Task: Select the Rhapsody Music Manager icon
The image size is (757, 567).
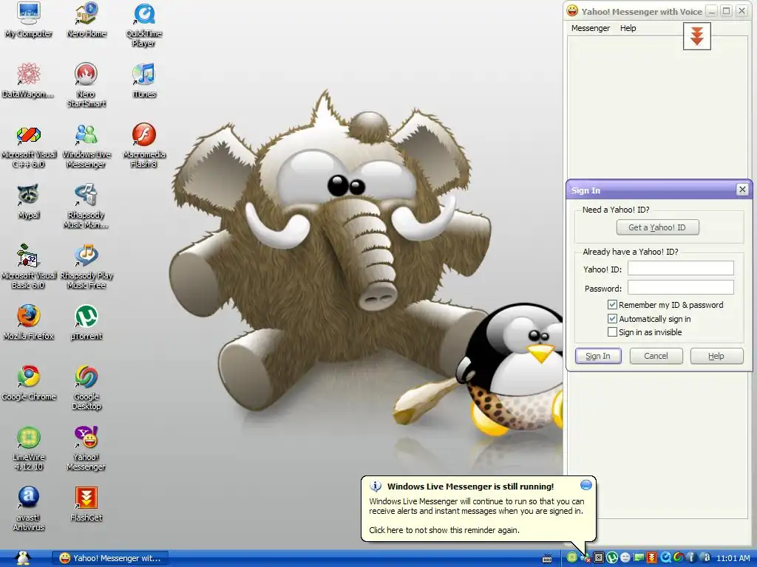Action: pos(86,206)
